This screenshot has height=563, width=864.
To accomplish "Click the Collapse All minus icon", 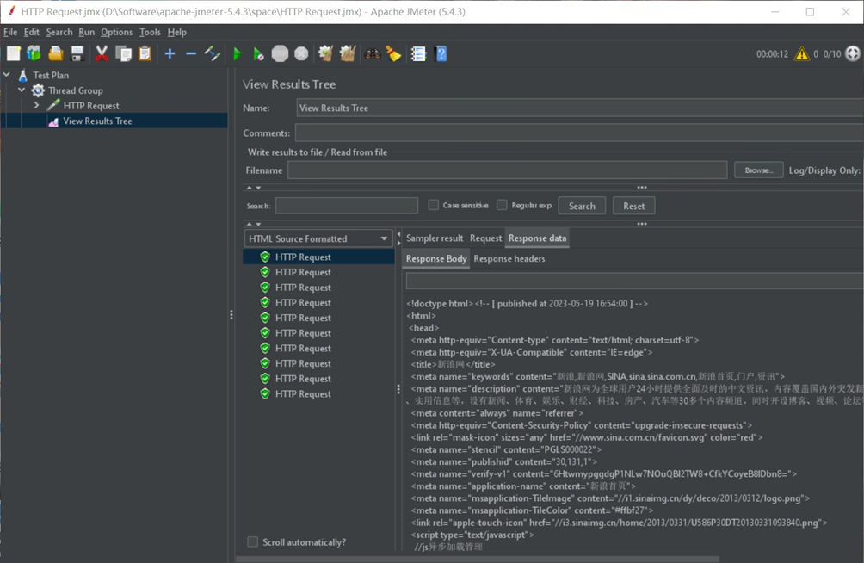I will pos(191,53).
